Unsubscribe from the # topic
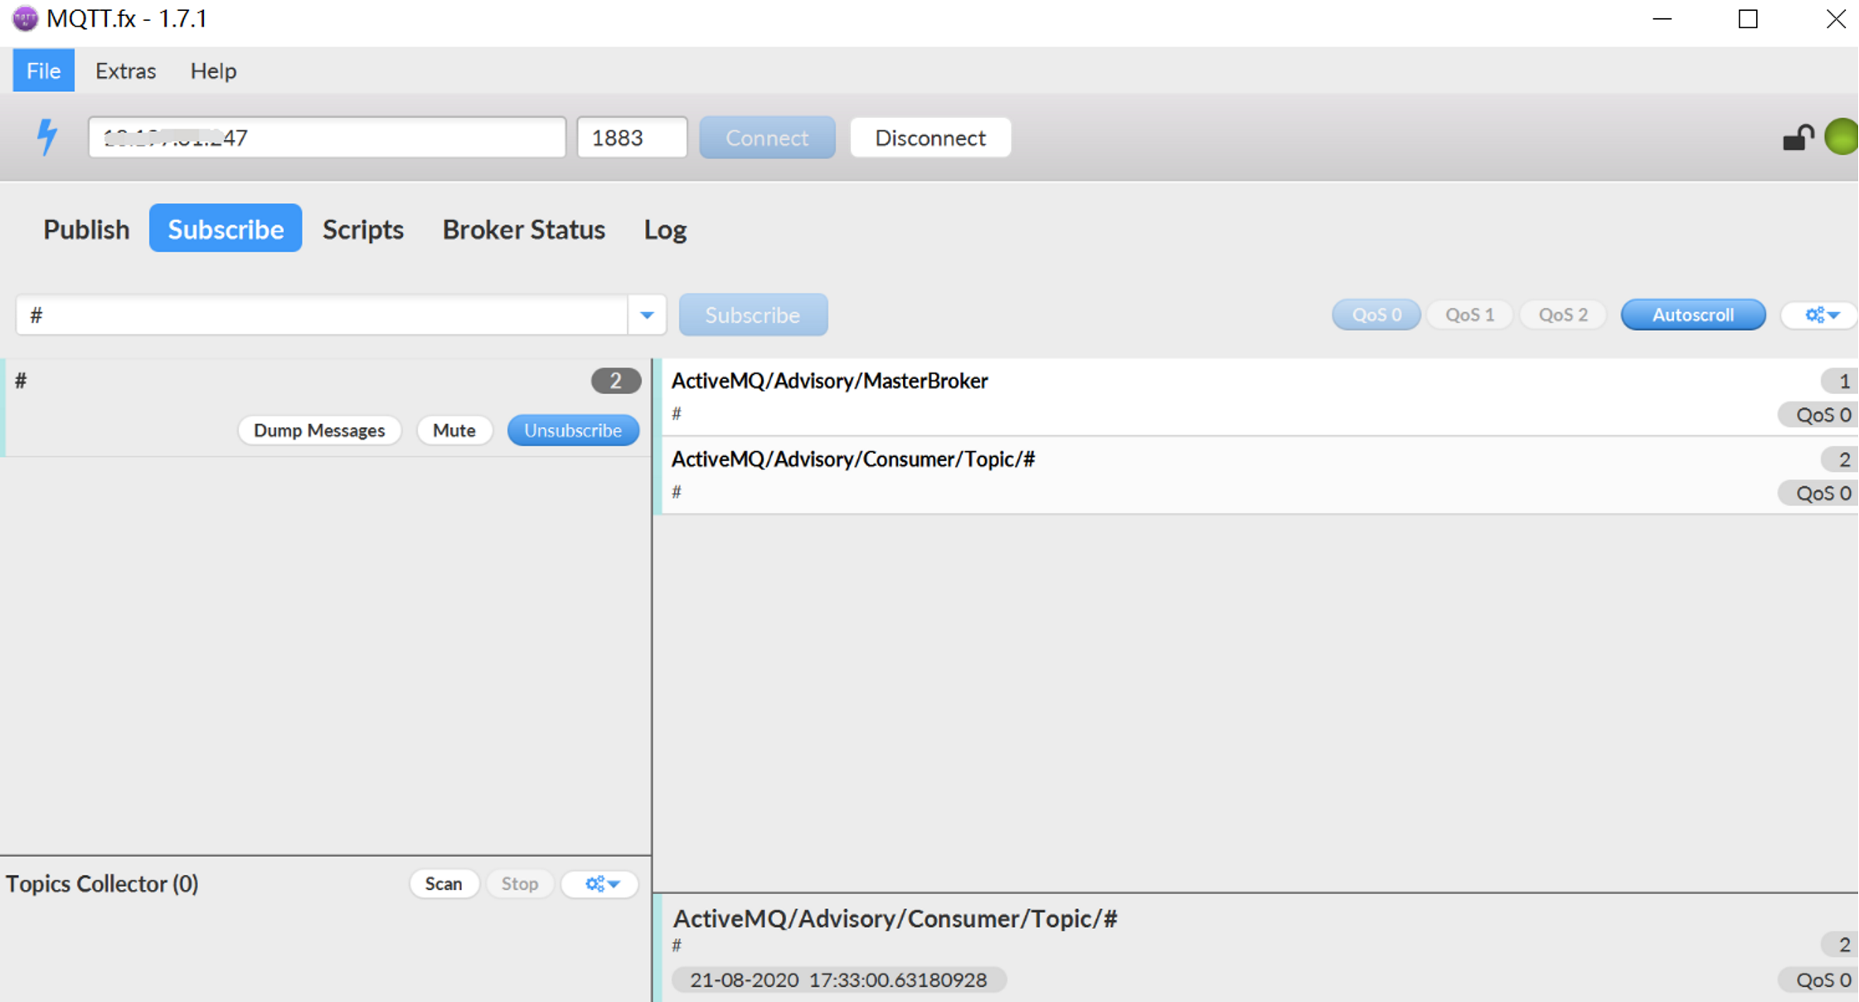The height and width of the screenshot is (1002, 1859). pyautogui.click(x=573, y=430)
